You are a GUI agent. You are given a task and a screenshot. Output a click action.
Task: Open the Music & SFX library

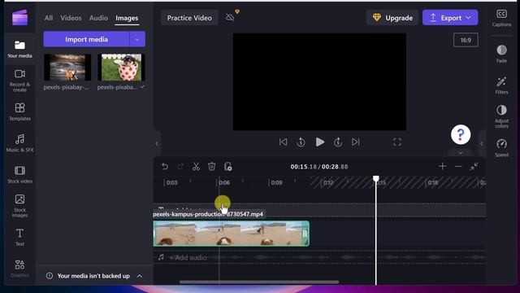[x=19, y=143]
